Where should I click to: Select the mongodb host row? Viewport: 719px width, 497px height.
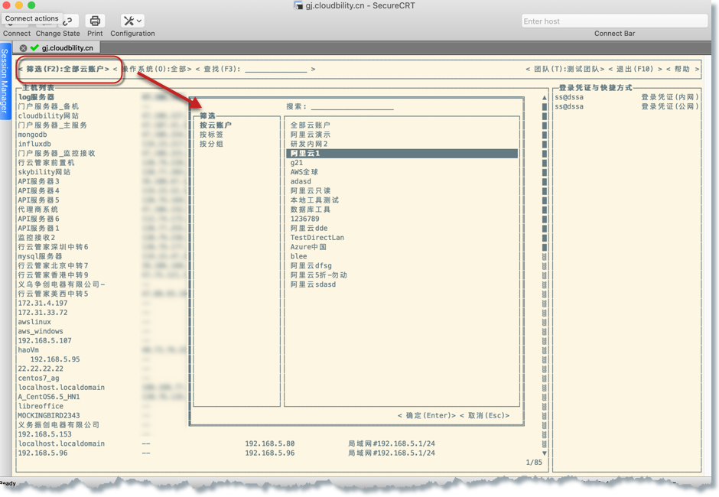point(33,135)
